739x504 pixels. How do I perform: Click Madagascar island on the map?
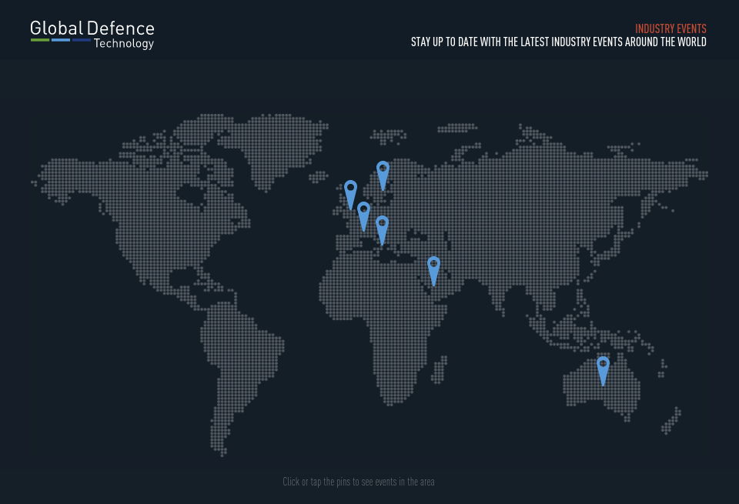[x=440, y=369]
